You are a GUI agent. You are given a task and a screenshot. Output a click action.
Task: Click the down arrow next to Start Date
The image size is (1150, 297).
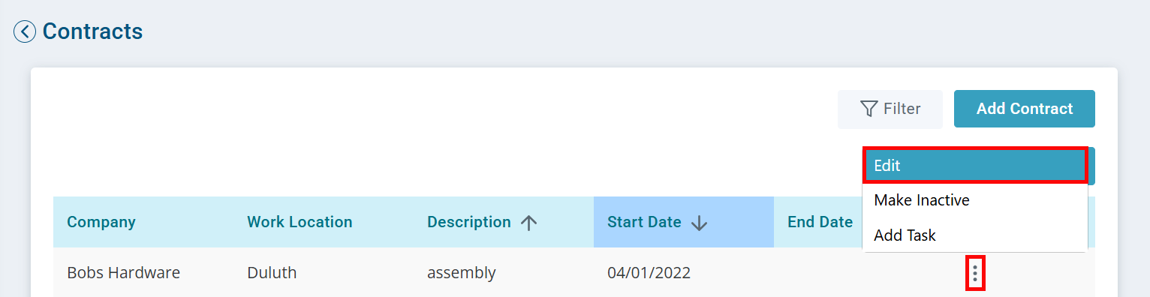(x=700, y=223)
